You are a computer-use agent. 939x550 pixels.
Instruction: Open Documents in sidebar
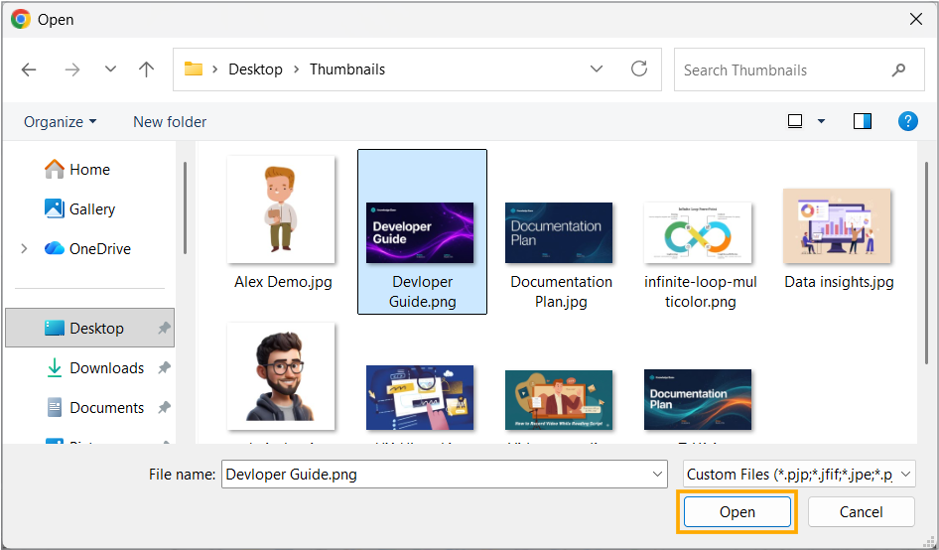click(95, 407)
